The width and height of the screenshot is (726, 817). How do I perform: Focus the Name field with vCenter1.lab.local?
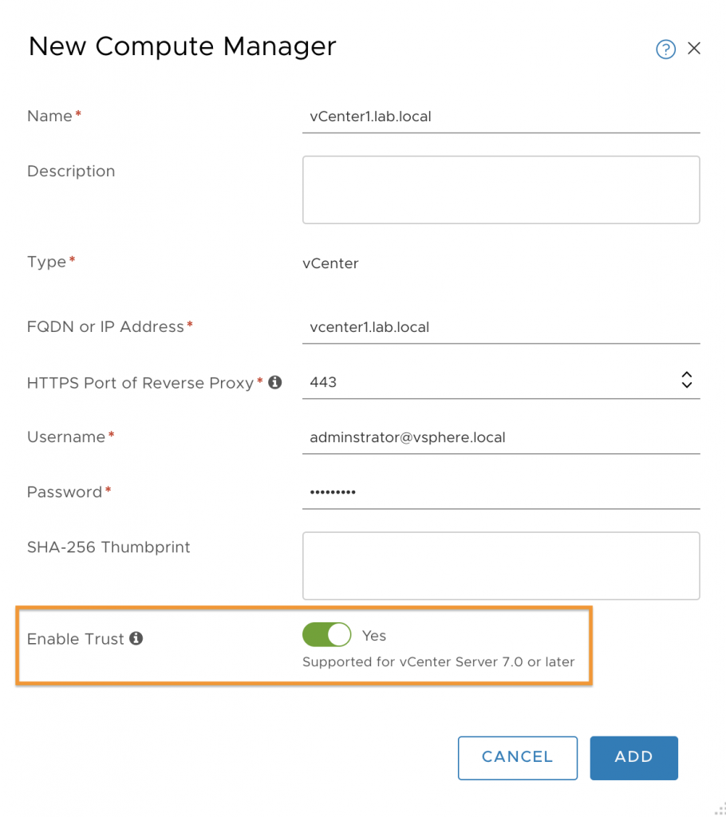501,116
